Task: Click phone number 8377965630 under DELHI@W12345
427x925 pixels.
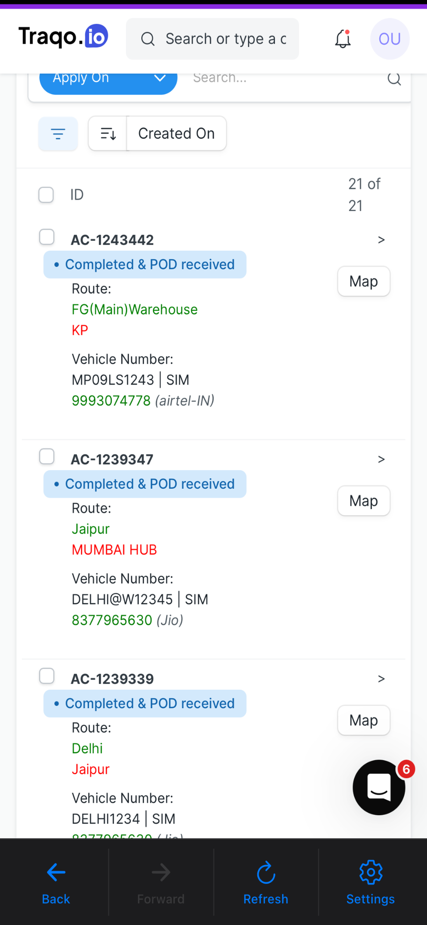Action: click(x=112, y=620)
